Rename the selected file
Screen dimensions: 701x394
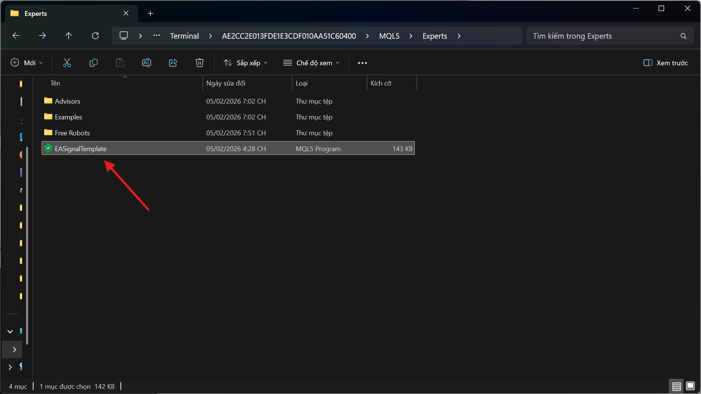(147, 63)
